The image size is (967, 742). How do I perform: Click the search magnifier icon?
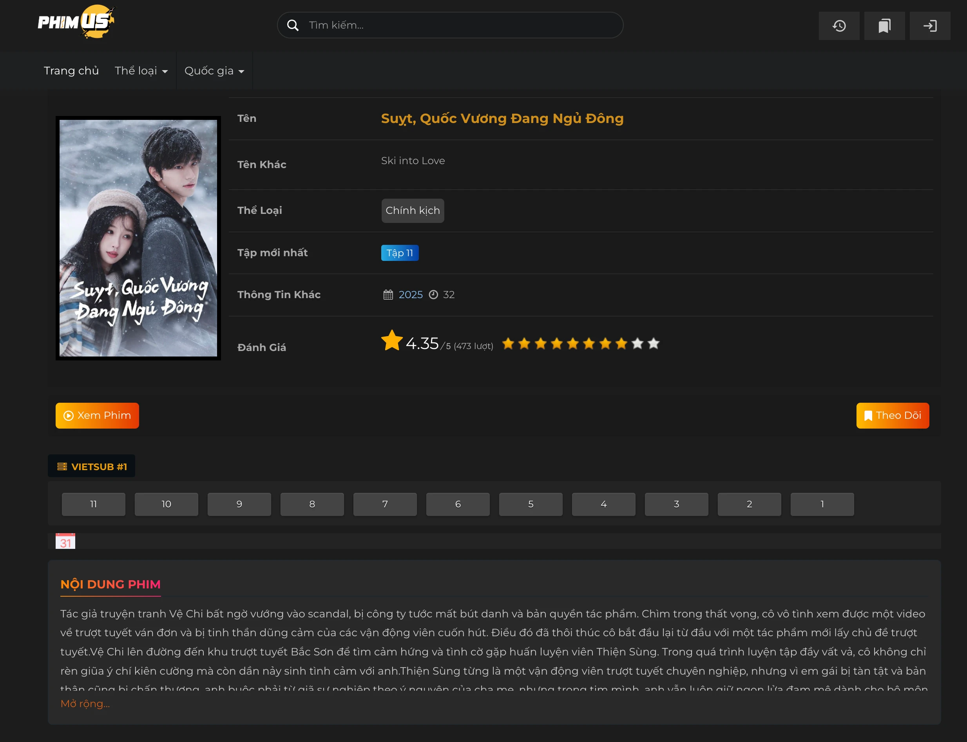(x=293, y=25)
